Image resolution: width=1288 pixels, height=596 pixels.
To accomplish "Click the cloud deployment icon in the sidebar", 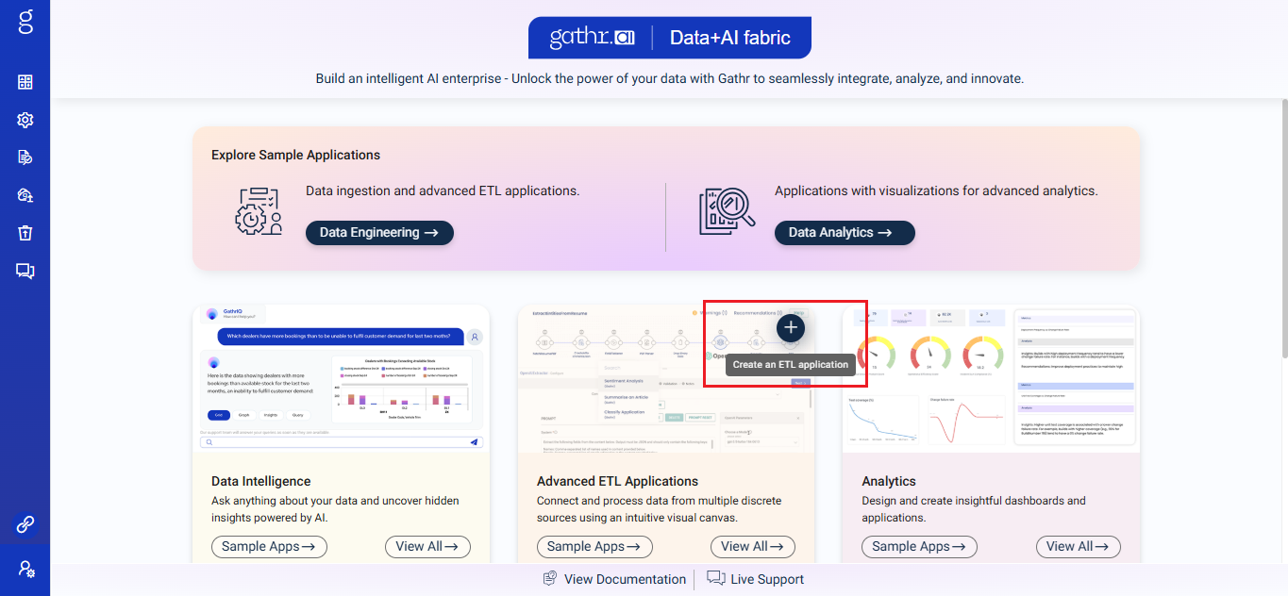I will [25, 195].
